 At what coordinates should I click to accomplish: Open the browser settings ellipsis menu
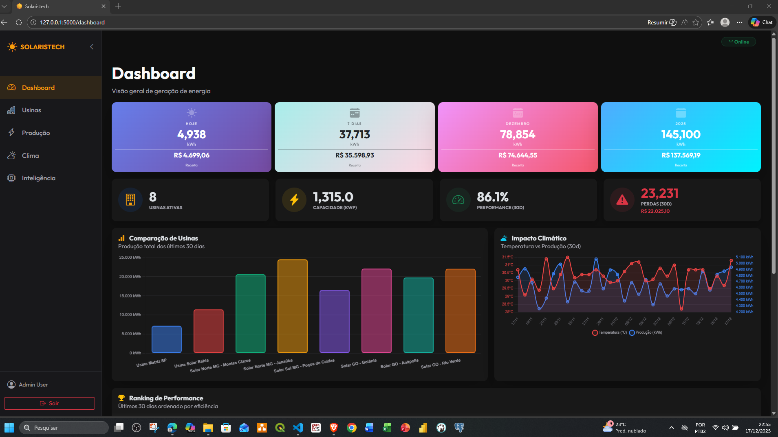tap(739, 22)
